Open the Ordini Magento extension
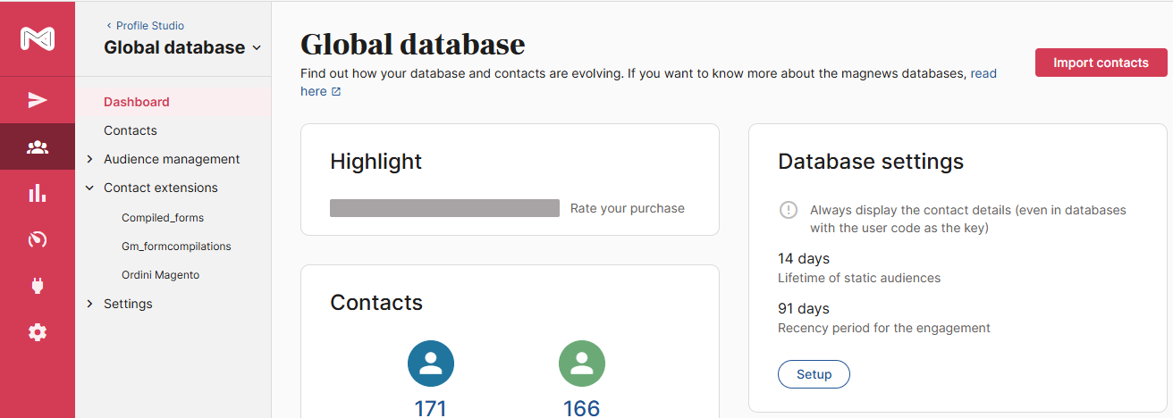 tap(160, 275)
